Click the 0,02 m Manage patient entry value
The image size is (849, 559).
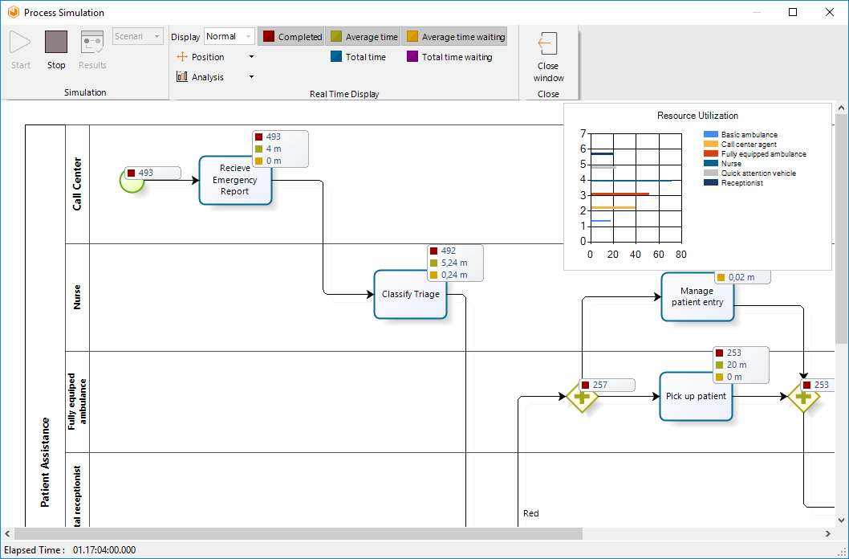click(741, 277)
